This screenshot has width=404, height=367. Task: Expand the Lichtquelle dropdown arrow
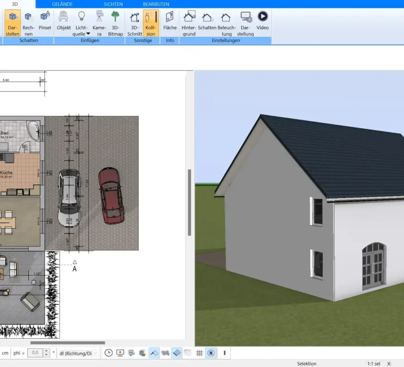[x=88, y=34]
